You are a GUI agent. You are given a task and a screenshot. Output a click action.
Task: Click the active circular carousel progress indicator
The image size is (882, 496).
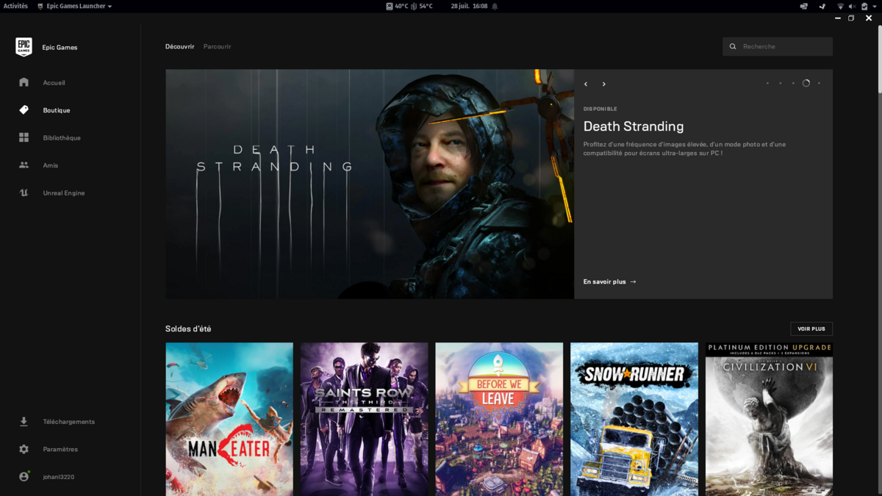pyautogui.click(x=806, y=83)
